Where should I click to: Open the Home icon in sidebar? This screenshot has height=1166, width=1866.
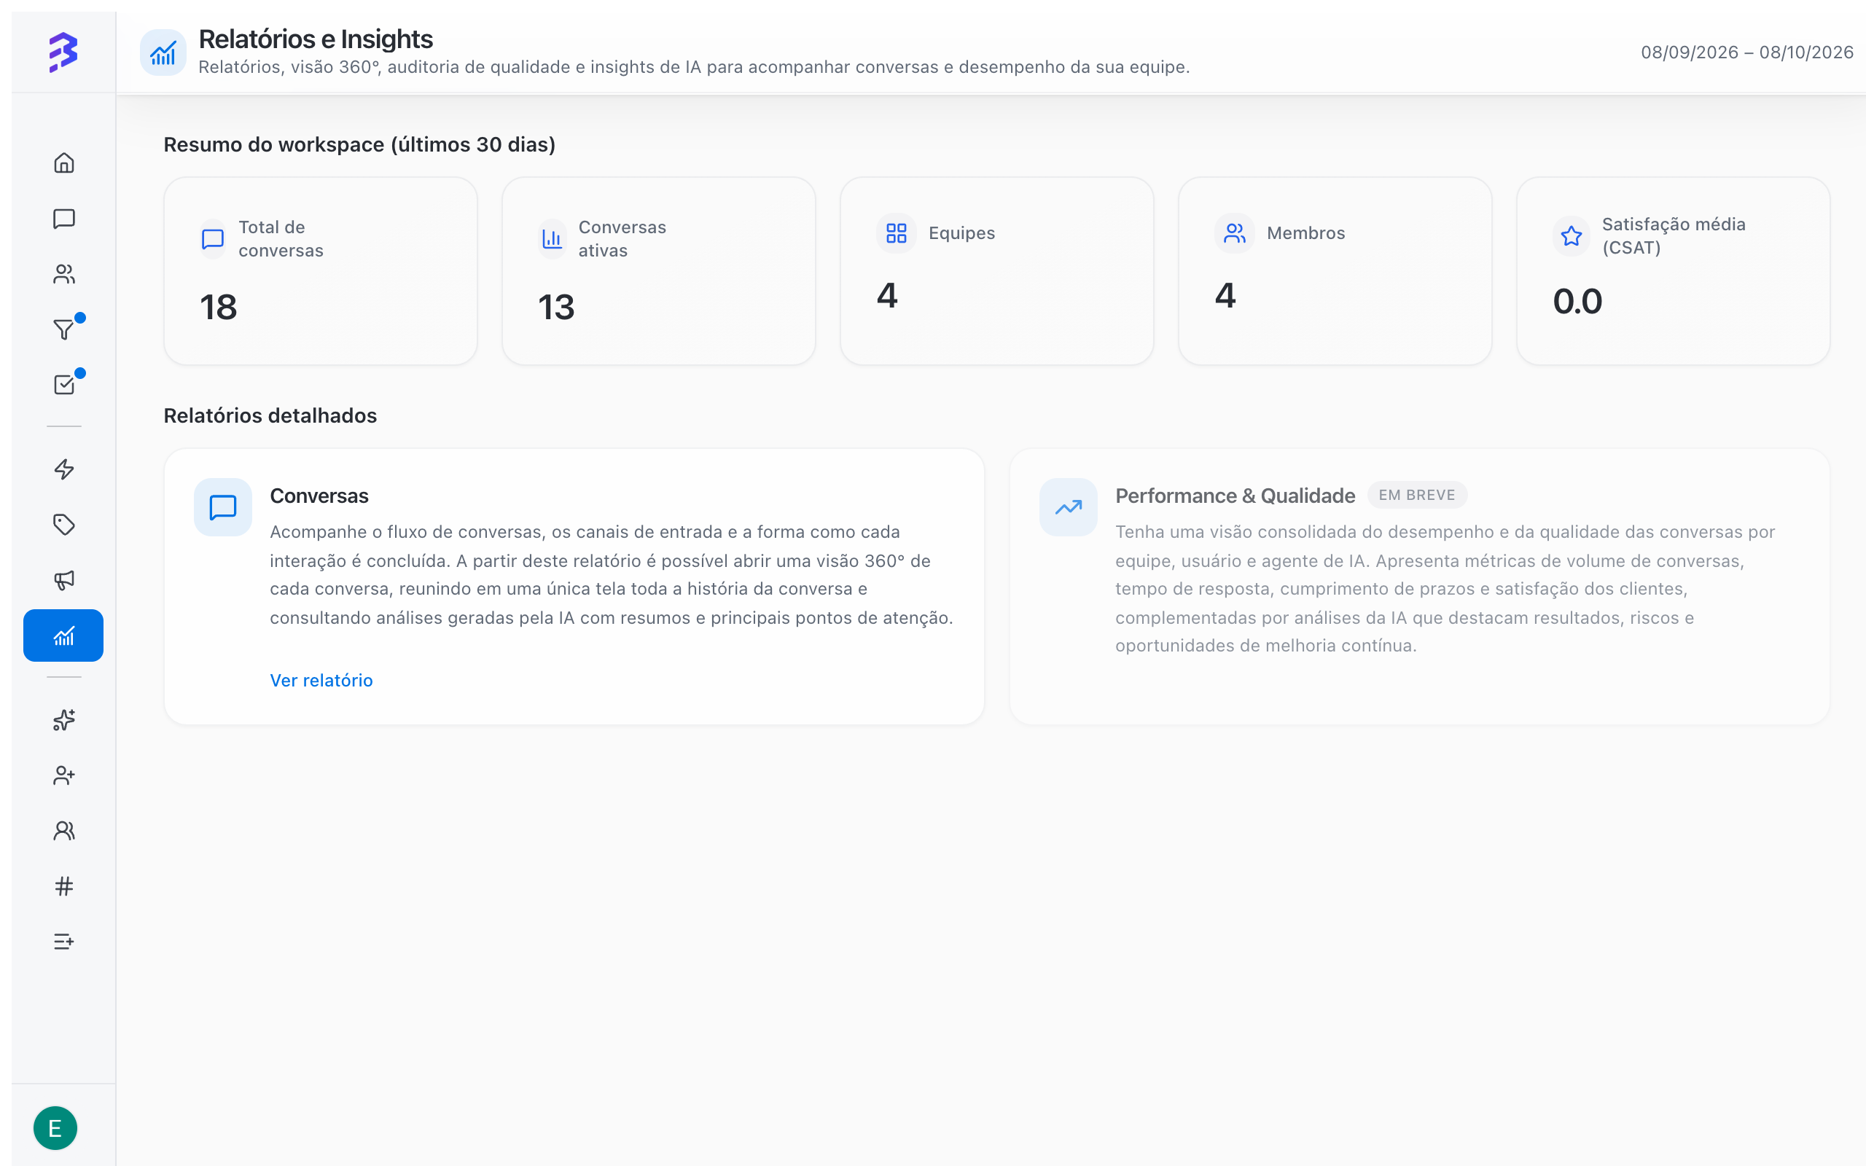pyautogui.click(x=64, y=163)
